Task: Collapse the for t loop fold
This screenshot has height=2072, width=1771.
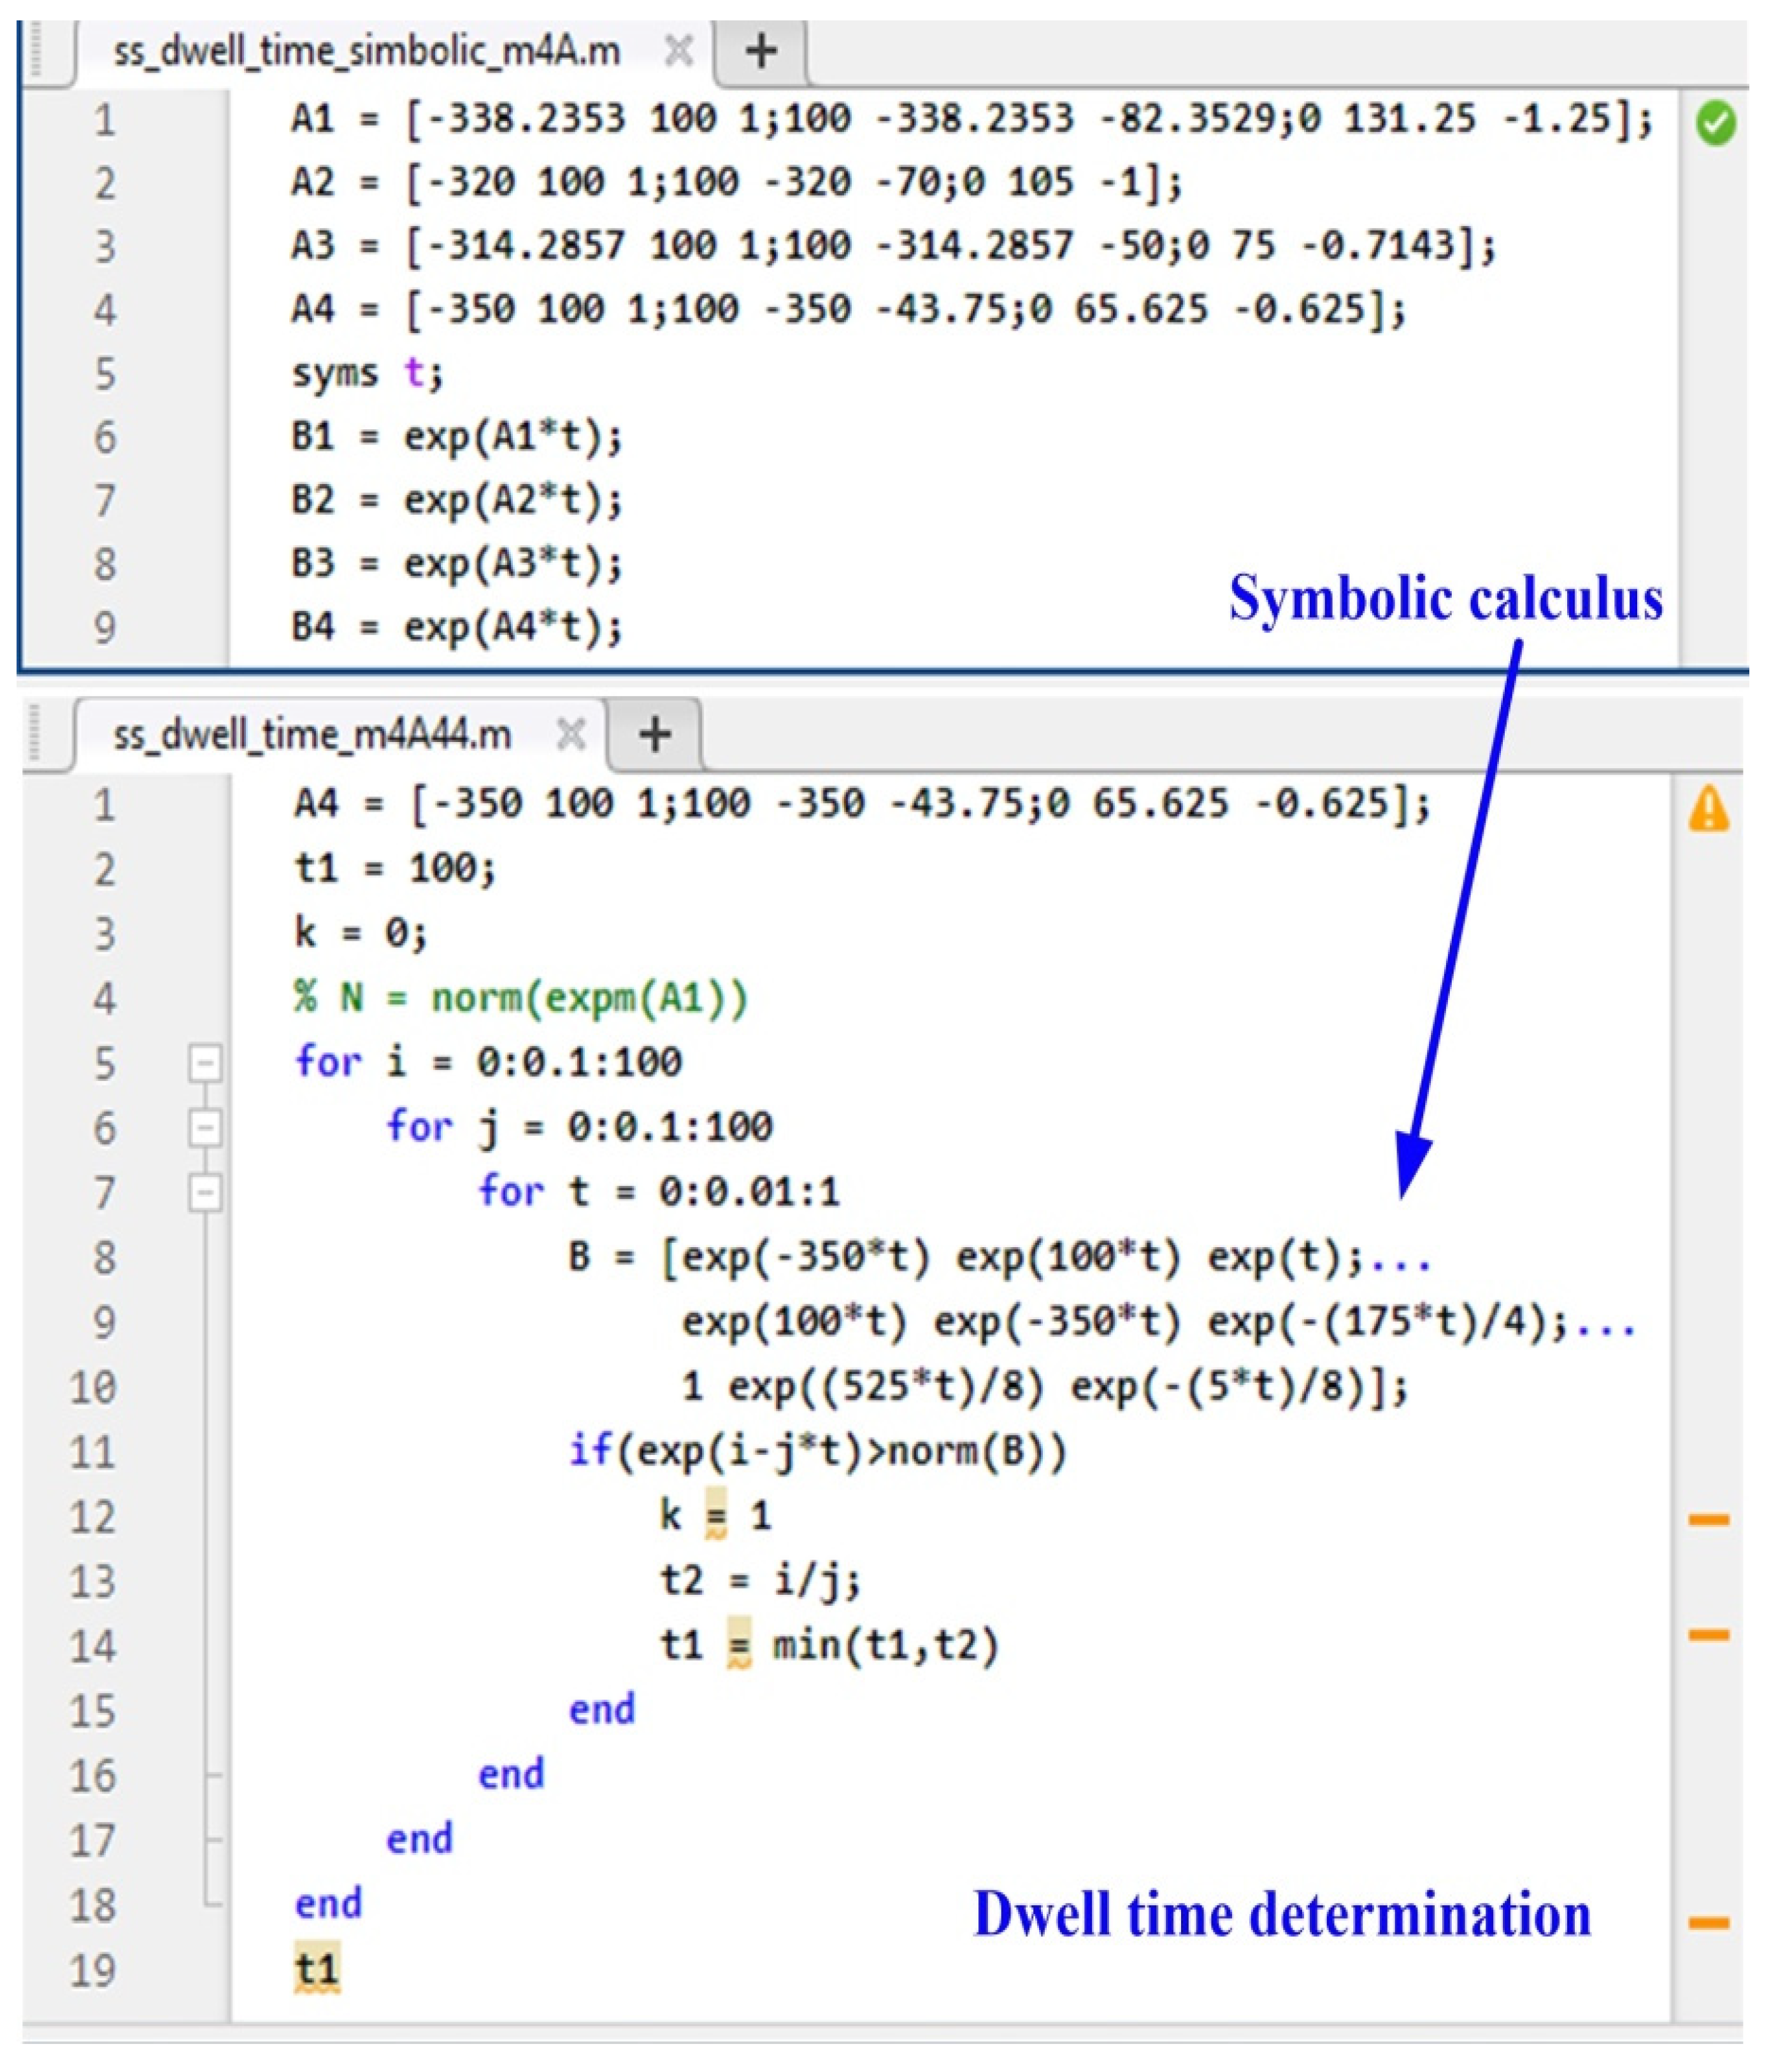Action: pyautogui.click(x=204, y=1192)
